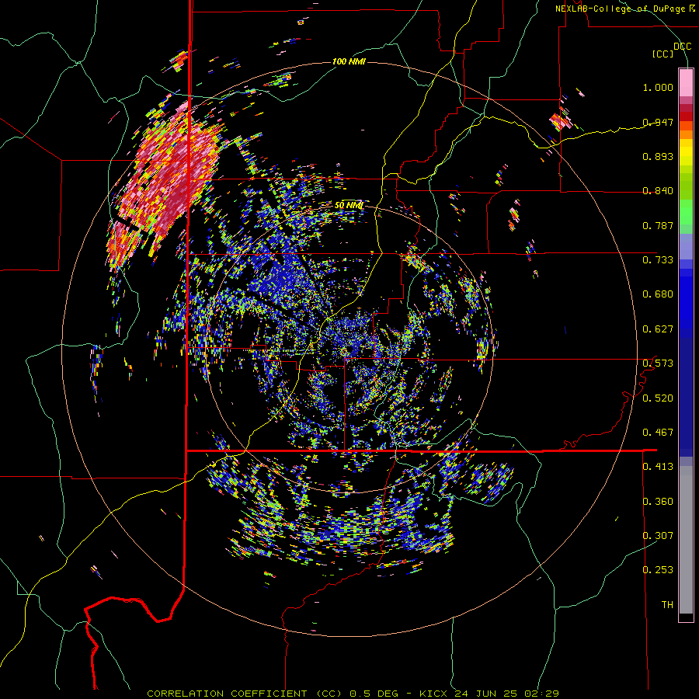
Task: Select the 0.840 scale value
Action: point(658,191)
